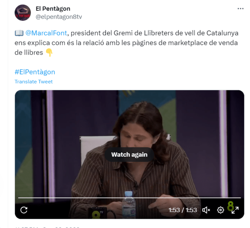
Task: Click Translate Tweet
Action: pyautogui.click(x=34, y=82)
